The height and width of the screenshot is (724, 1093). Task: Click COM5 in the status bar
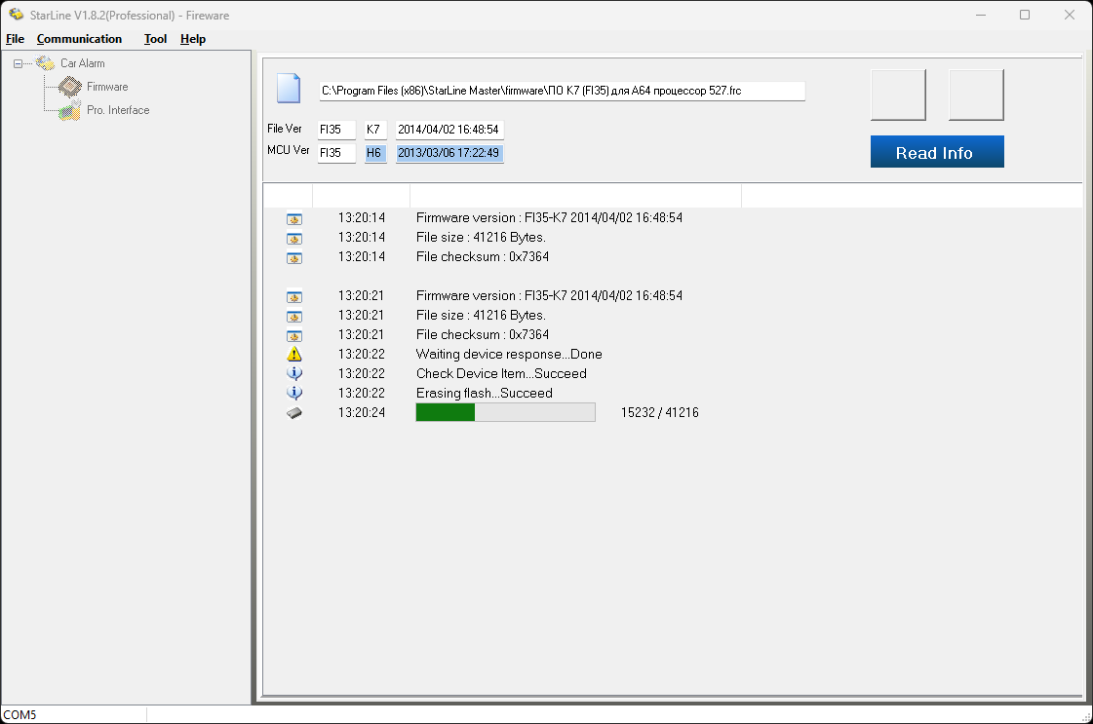[x=20, y=715]
